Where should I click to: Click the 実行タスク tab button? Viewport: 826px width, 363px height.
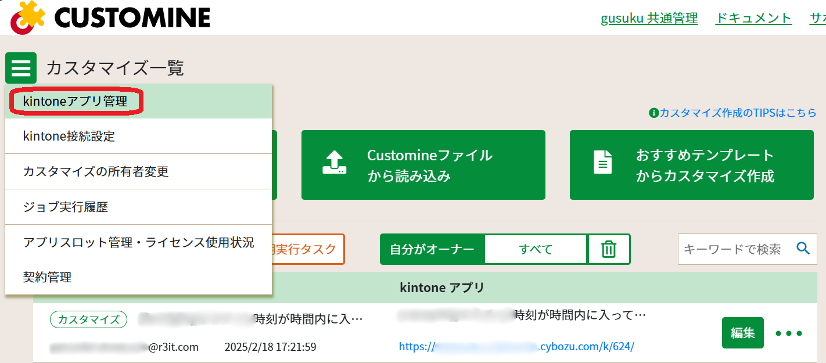click(x=308, y=249)
